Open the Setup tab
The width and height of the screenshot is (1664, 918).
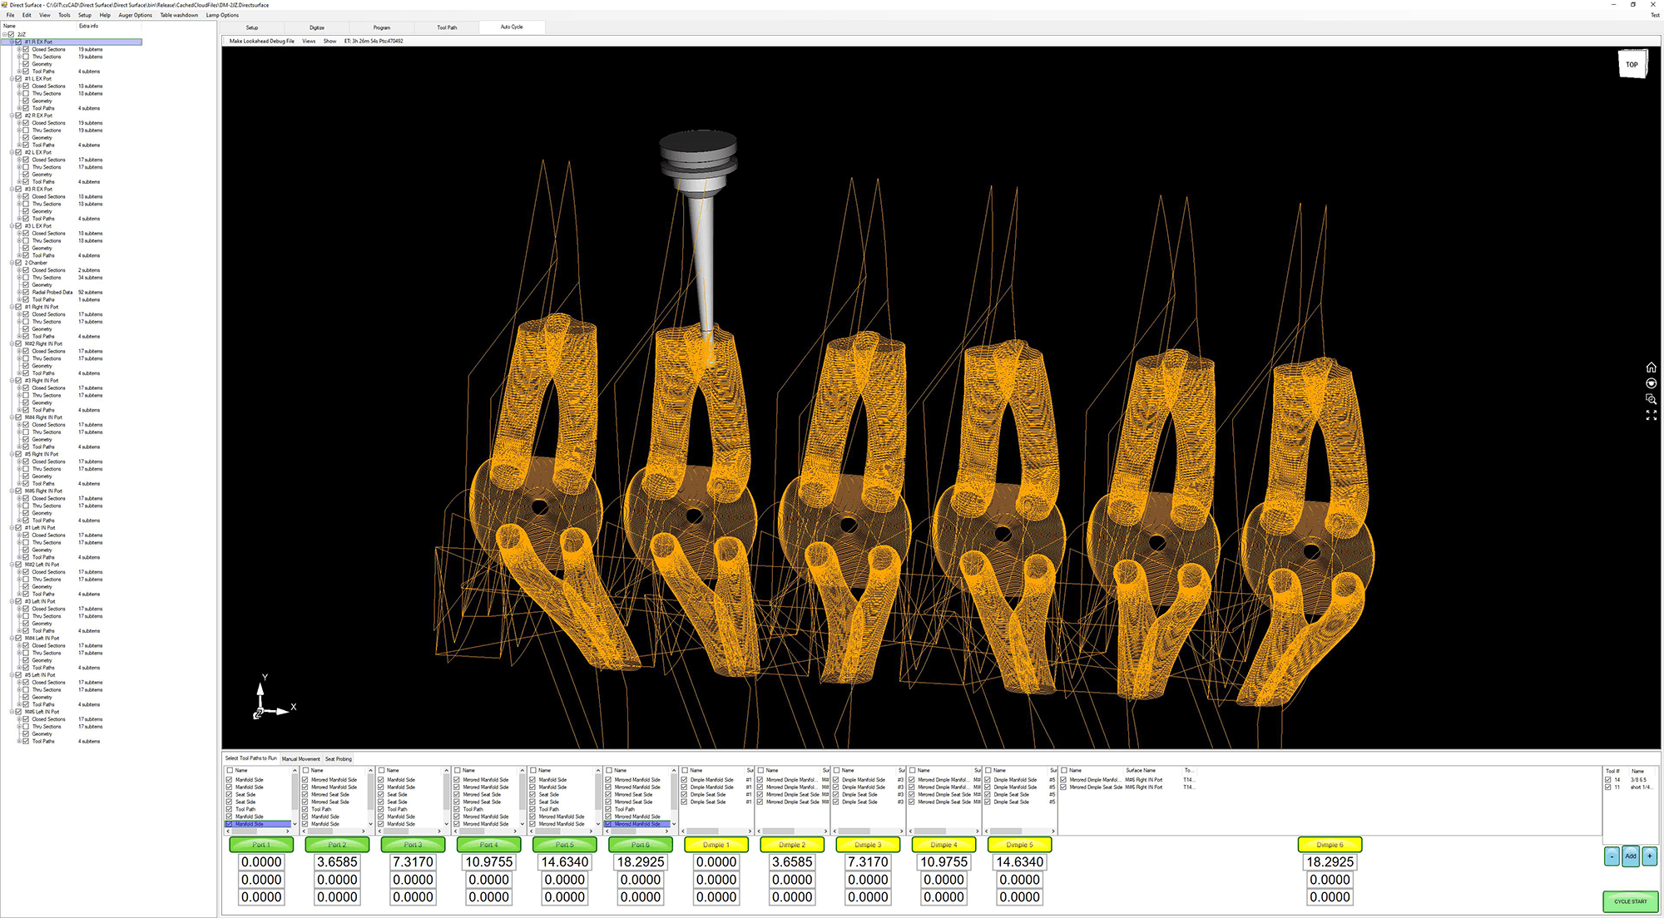click(x=252, y=27)
